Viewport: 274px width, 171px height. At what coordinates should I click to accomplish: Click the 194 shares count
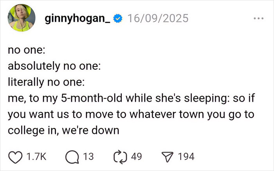coord(186,157)
